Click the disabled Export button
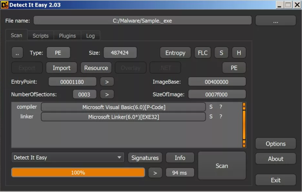 point(27,68)
